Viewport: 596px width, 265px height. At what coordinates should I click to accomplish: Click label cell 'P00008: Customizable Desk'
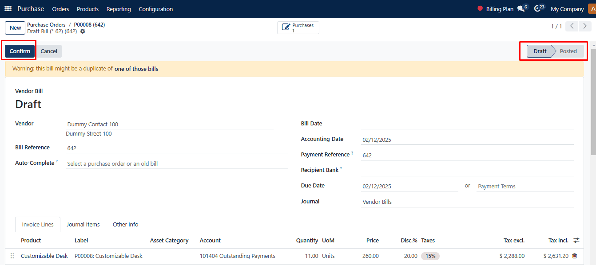[x=109, y=256]
